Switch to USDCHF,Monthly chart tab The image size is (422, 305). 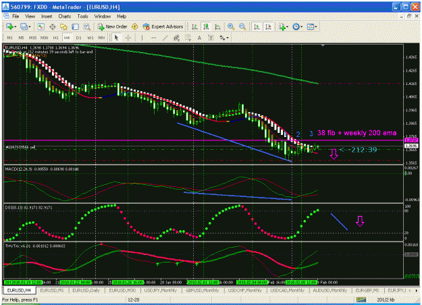(244, 290)
